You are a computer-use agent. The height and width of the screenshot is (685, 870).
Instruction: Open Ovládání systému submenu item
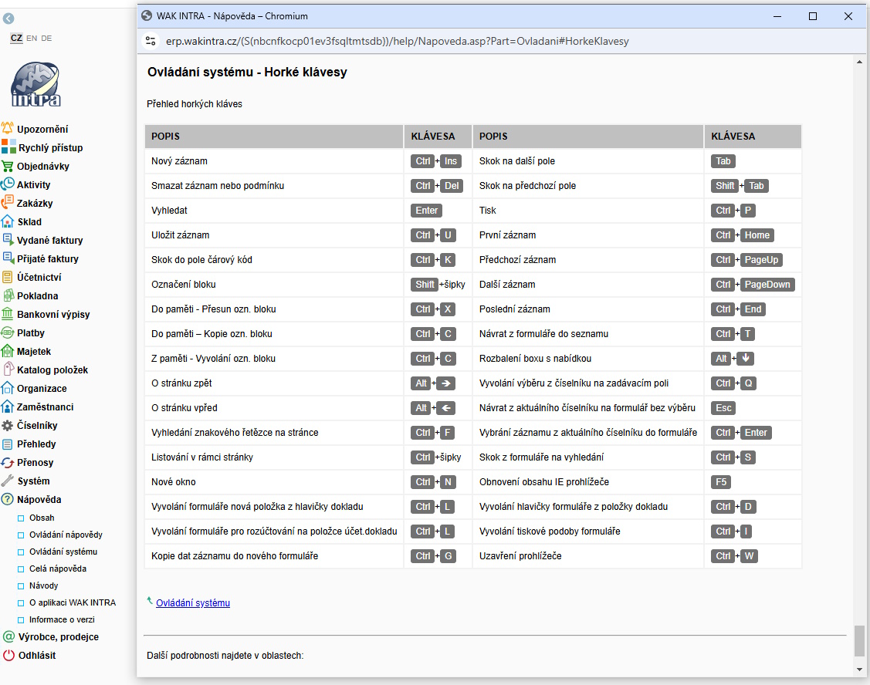pos(63,552)
